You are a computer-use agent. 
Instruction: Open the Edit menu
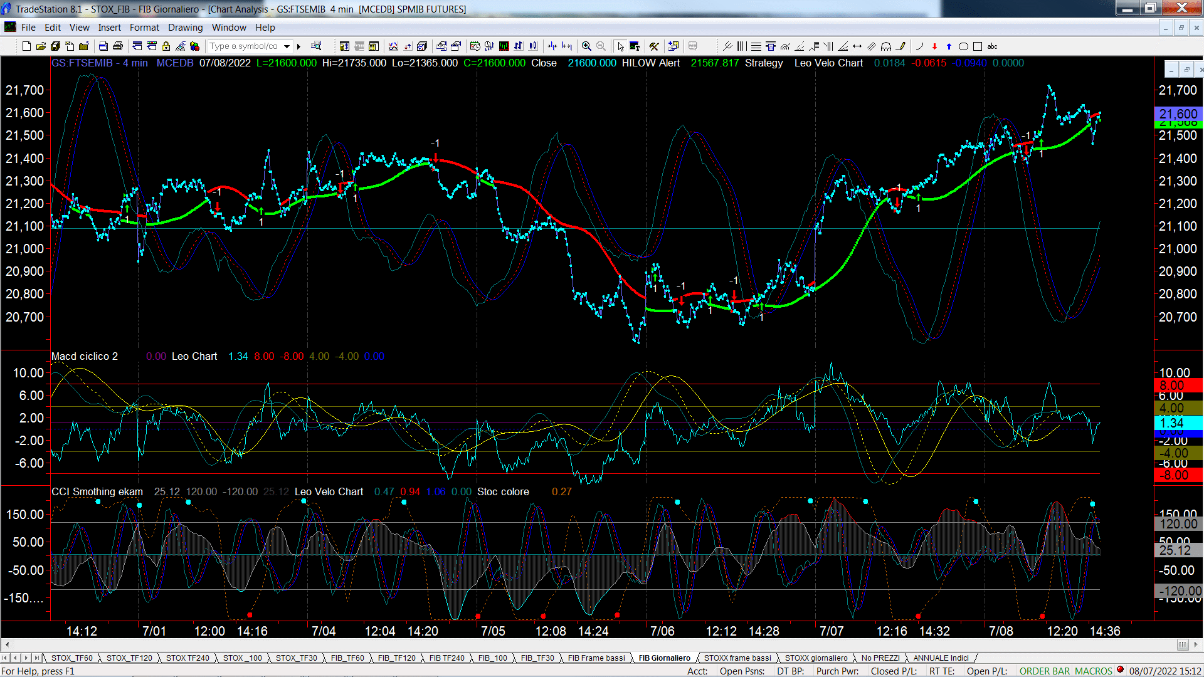coord(53,28)
